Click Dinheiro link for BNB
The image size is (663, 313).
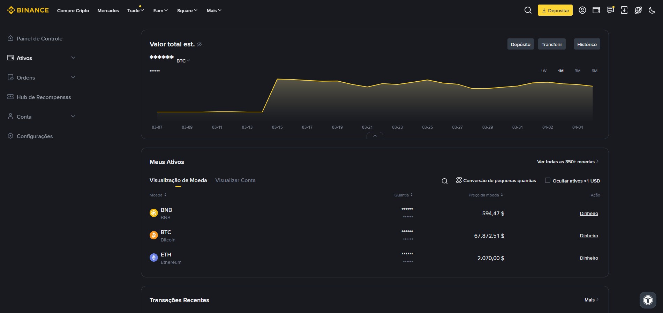tap(589, 213)
